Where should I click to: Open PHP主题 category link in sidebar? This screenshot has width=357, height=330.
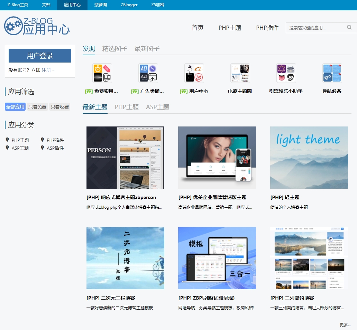tap(20, 140)
